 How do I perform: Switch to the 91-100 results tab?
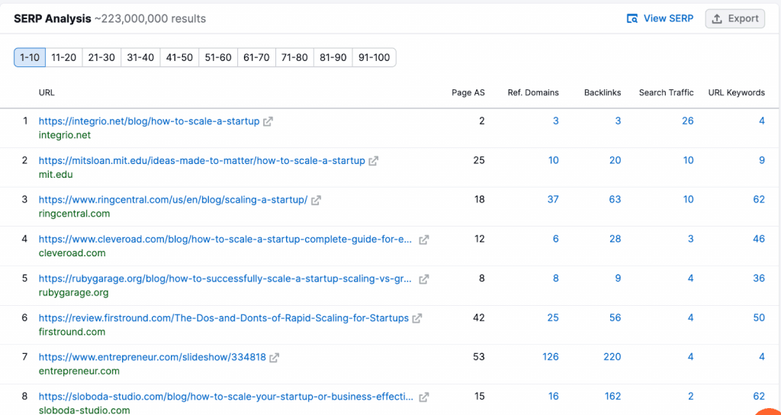pos(374,57)
